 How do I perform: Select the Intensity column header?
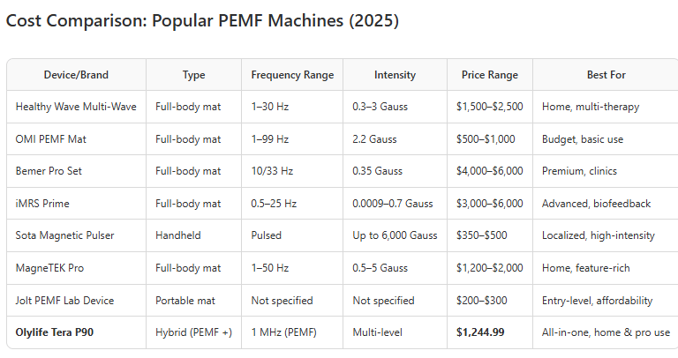click(395, 75)
